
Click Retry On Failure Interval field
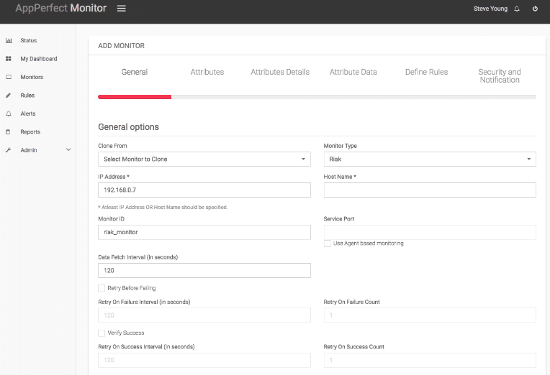[204, 315]
